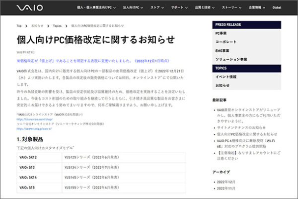Viewport: 298px width, 199px height.
Task: Open the なりすましアカウント warning article
Action: (x=249, y=156)
